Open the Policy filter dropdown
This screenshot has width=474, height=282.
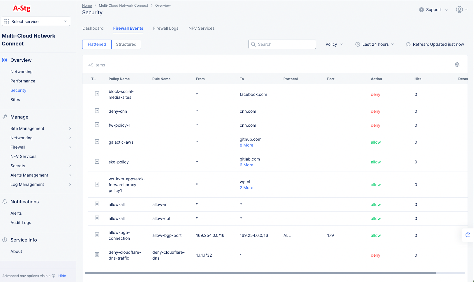click(x=334, y=44)
